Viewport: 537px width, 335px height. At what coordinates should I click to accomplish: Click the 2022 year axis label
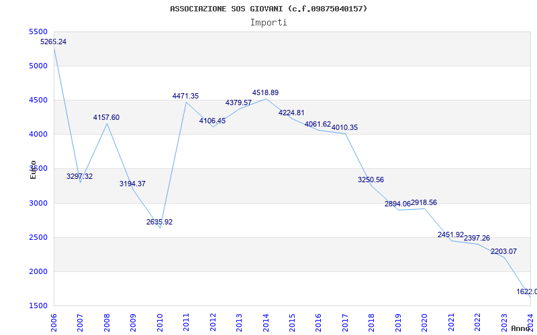pos(478,323)
